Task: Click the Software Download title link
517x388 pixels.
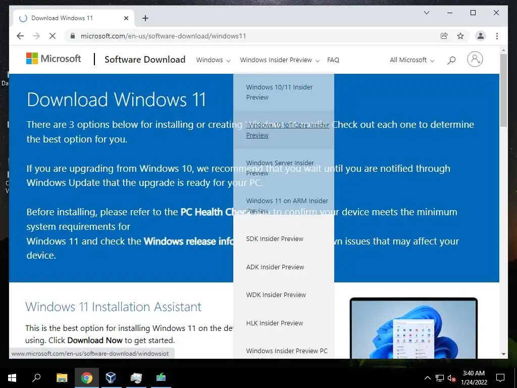Action: tap(145, 60)
